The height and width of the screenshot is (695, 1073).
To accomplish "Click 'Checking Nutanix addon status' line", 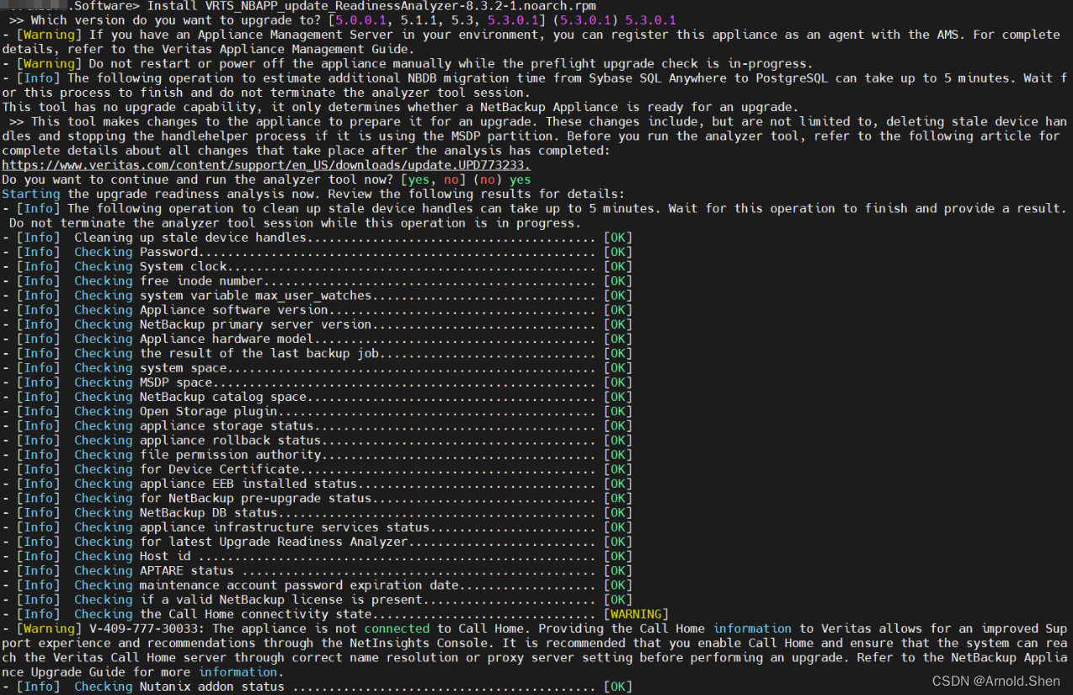I will tap(317, 687).
